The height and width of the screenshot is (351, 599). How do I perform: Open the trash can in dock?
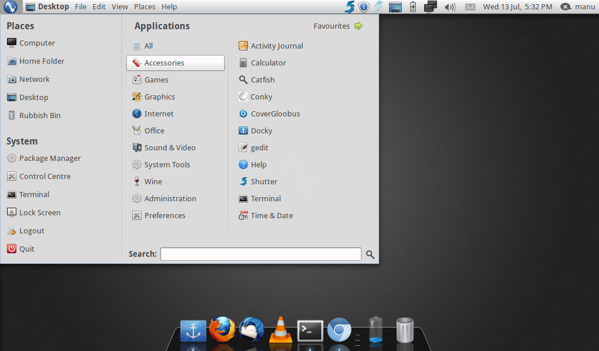[x=405, y=330]
